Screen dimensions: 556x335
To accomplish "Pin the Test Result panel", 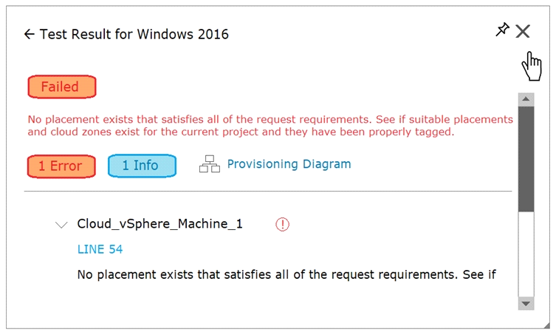I will coord(502,30).
